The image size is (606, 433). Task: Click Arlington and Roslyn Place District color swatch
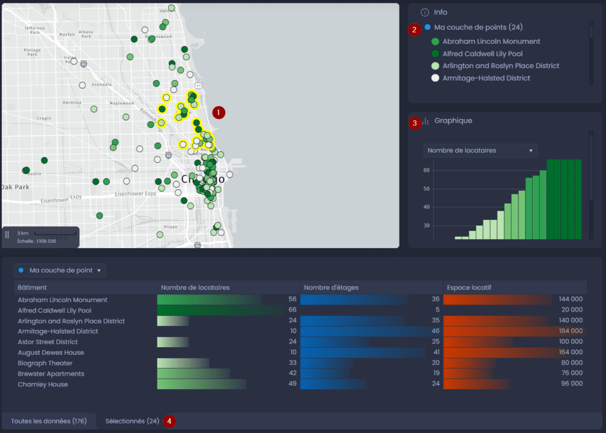click(x=435, y=66)
